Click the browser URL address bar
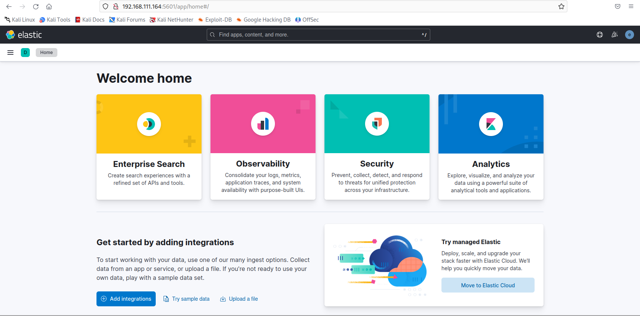The width and height of the screenshot is (640, 316). point(333,6)
